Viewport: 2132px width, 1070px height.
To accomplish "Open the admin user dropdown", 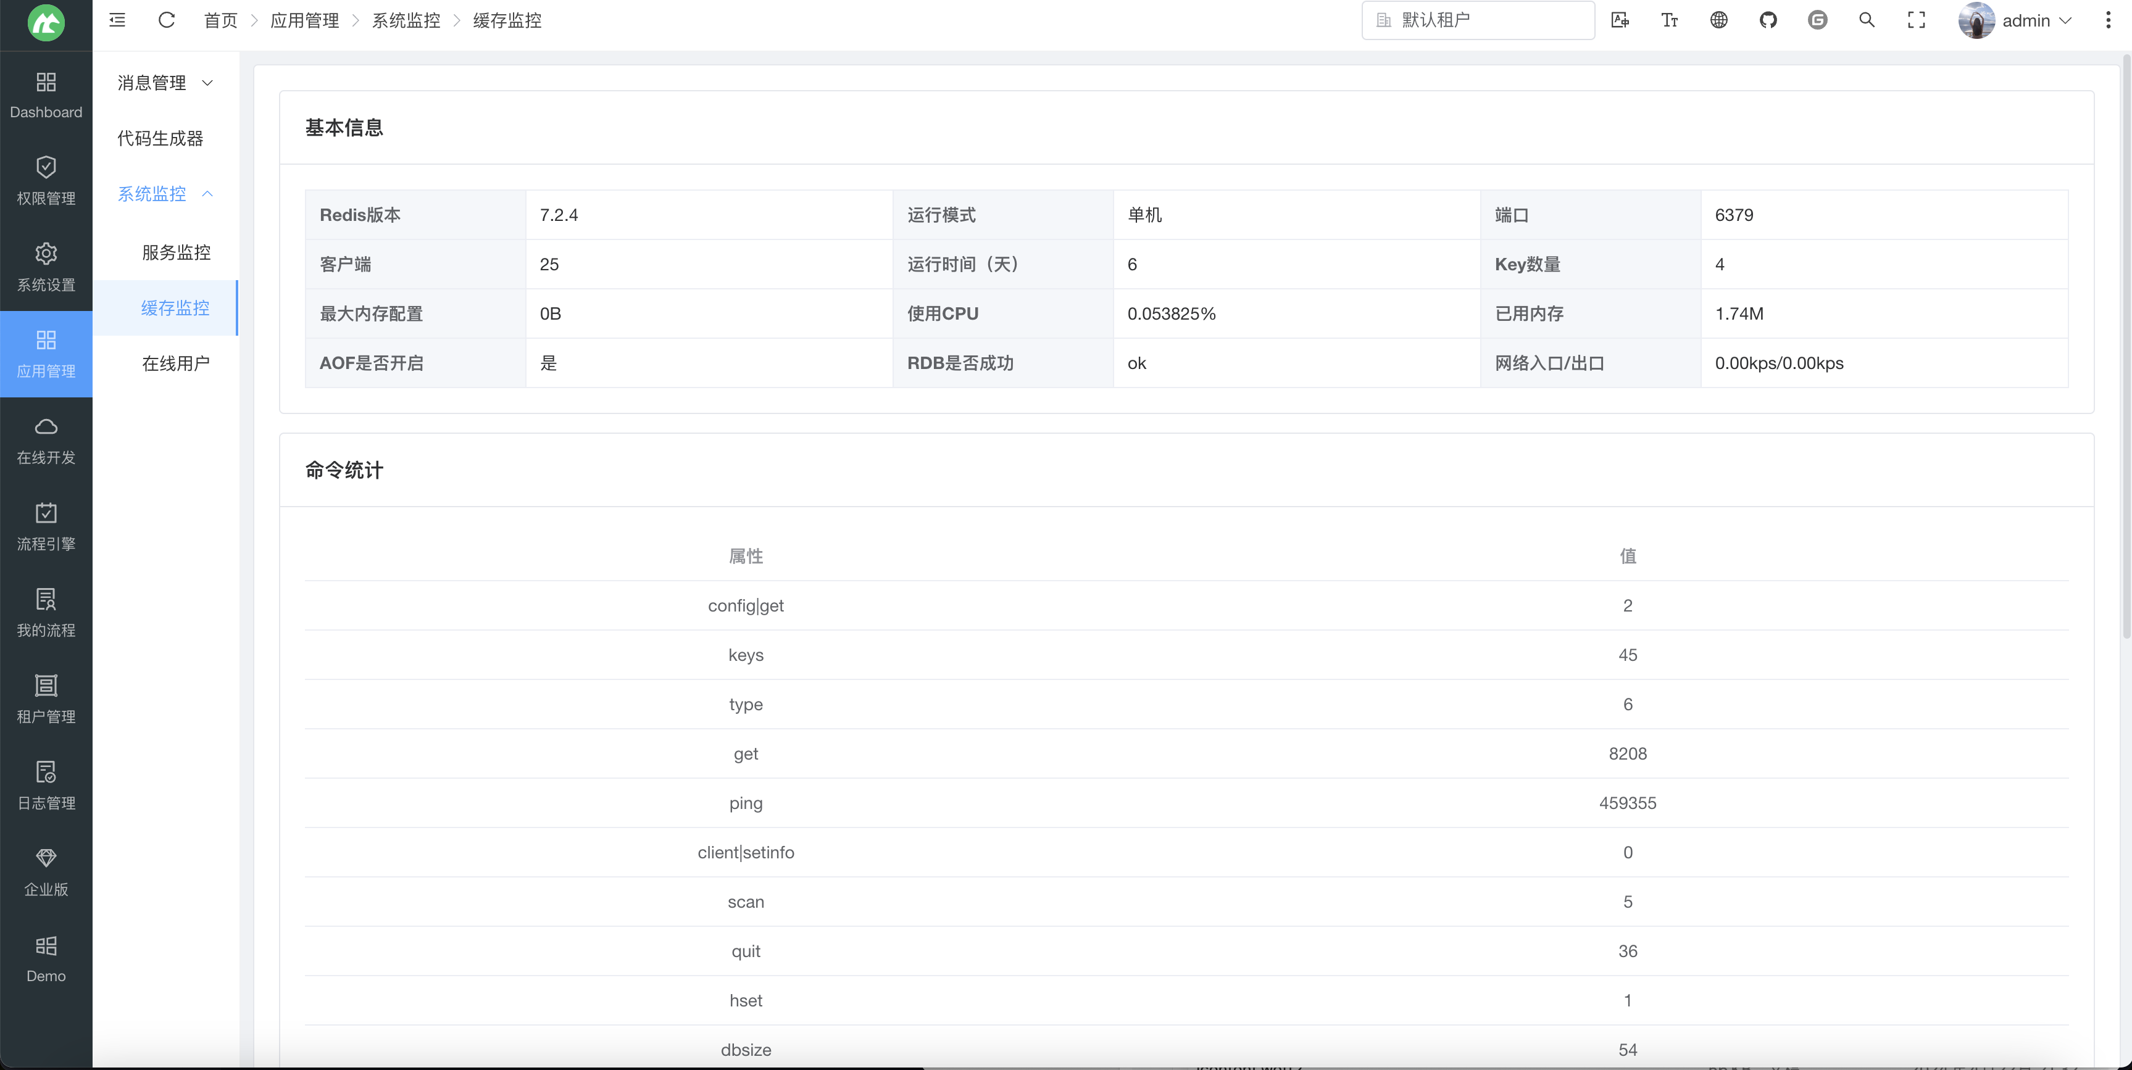I will click(2015, 20).
